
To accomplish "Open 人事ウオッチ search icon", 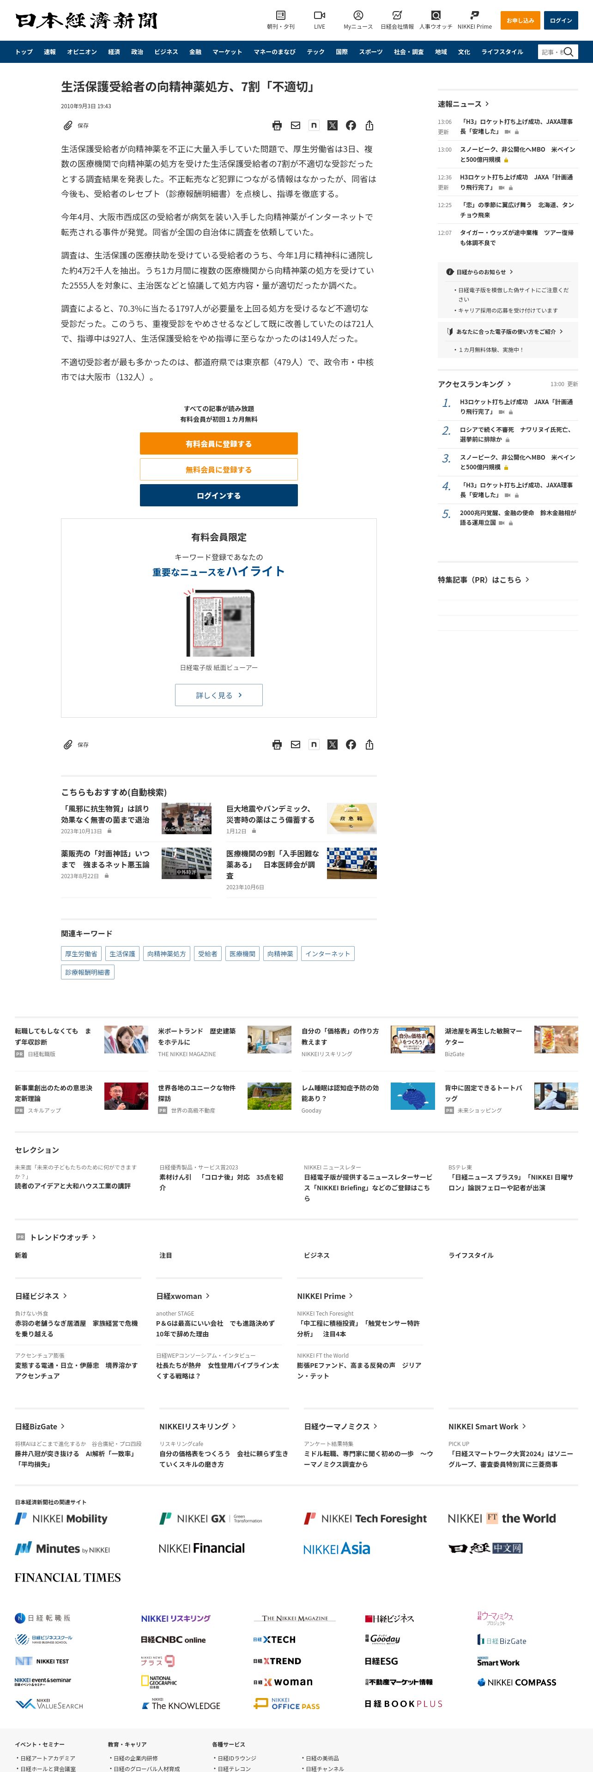I will click(x=436, y=15).
